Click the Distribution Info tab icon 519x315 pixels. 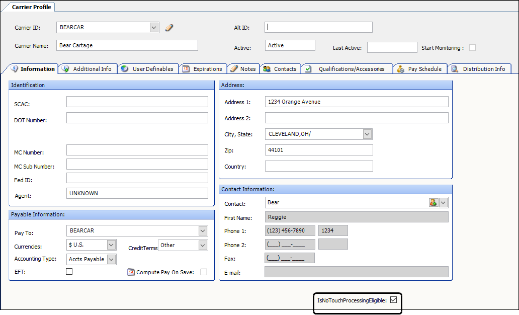coord(455,69)
